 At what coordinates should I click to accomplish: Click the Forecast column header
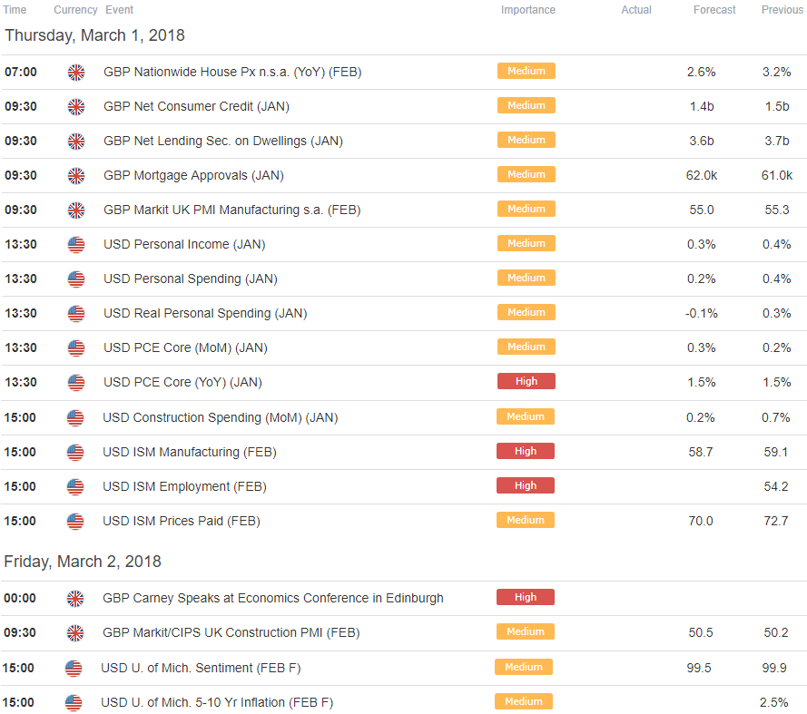click(x=714, y=10)
